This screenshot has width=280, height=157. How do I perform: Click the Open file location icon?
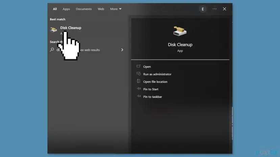139,81
